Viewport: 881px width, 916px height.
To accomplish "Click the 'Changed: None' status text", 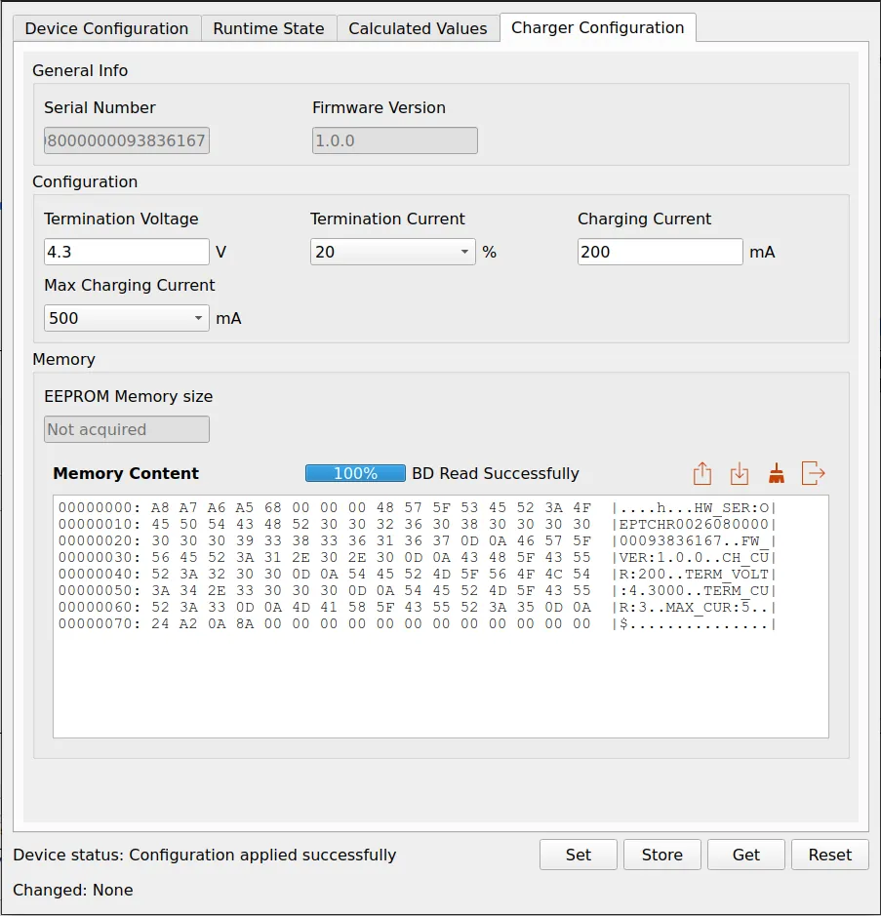I will pos(73,890).
